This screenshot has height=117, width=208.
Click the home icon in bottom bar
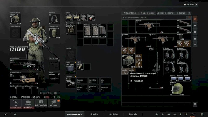coord(15,114)
